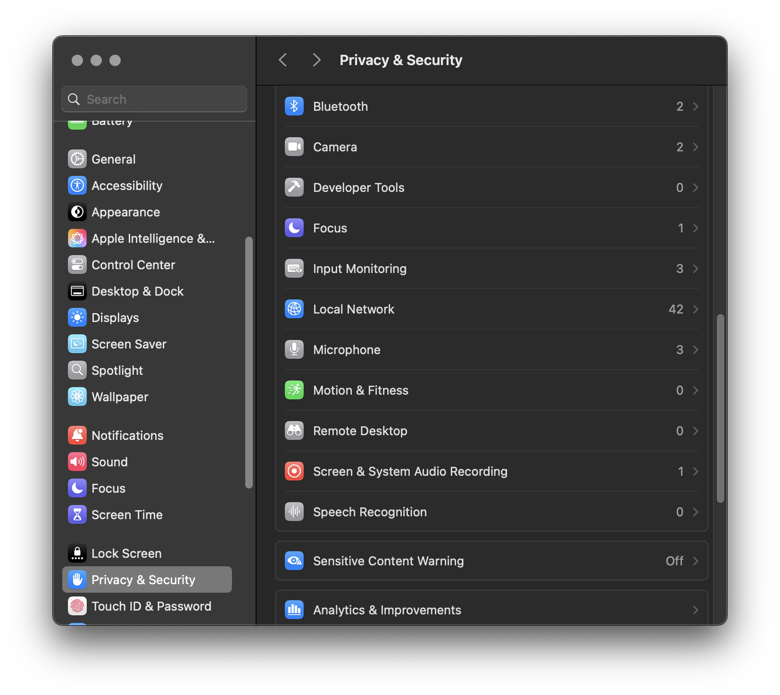Click the Analytics & Improvements chart icon
The width and height of the screenshot is (780, 695).
(x=294, y=610)
